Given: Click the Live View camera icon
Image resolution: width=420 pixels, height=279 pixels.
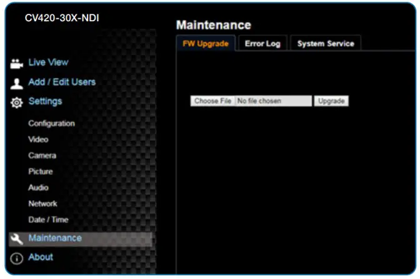Looking at the screenshot, I should click(17, 64).
